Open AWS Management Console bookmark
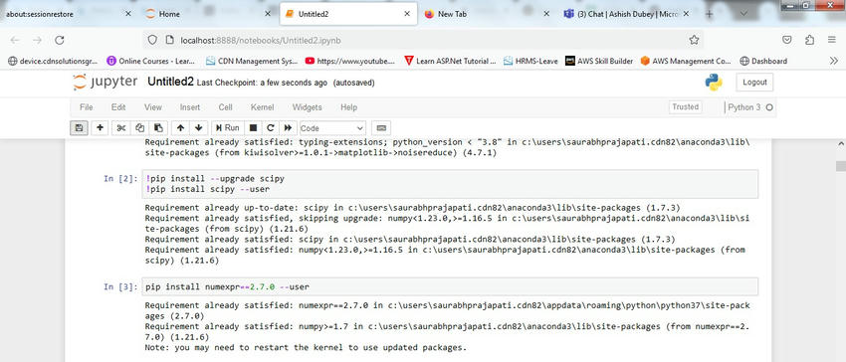The height and width of the screenshot is (362, 846). point(686,61)
